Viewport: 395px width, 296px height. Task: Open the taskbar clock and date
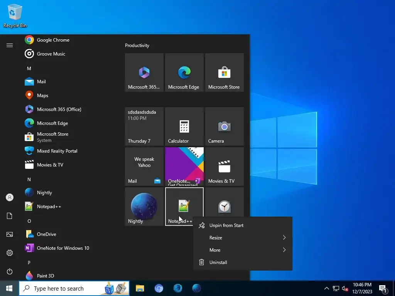click(x=362, y=288)
